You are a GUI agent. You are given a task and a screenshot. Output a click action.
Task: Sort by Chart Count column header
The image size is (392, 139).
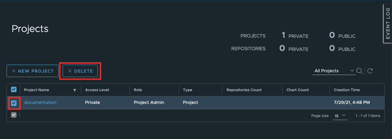click(x=298, y=90)
